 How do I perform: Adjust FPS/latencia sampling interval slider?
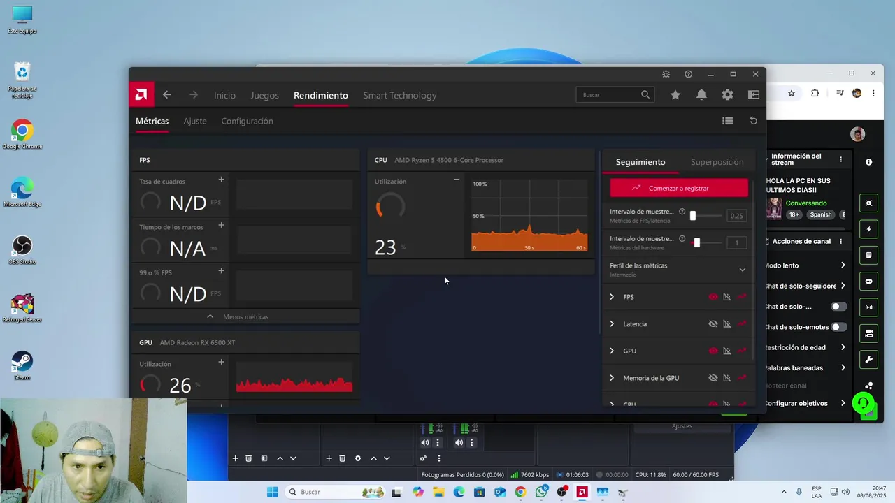(x=693, y=215)
